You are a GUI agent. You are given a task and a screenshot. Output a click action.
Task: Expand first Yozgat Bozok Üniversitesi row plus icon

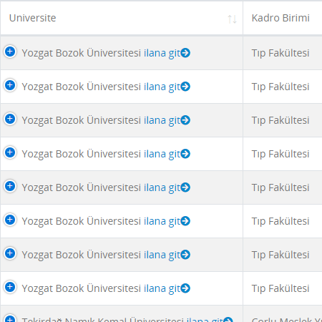10,52
